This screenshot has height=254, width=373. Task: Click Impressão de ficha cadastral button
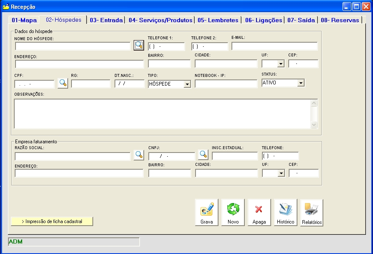[52, 221]
